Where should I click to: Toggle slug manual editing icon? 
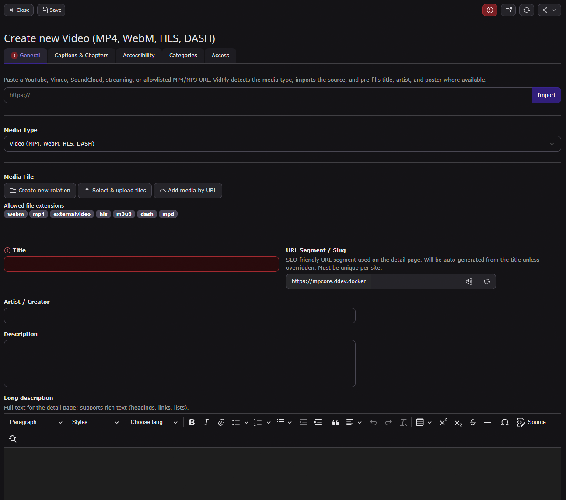pos(469,281)
